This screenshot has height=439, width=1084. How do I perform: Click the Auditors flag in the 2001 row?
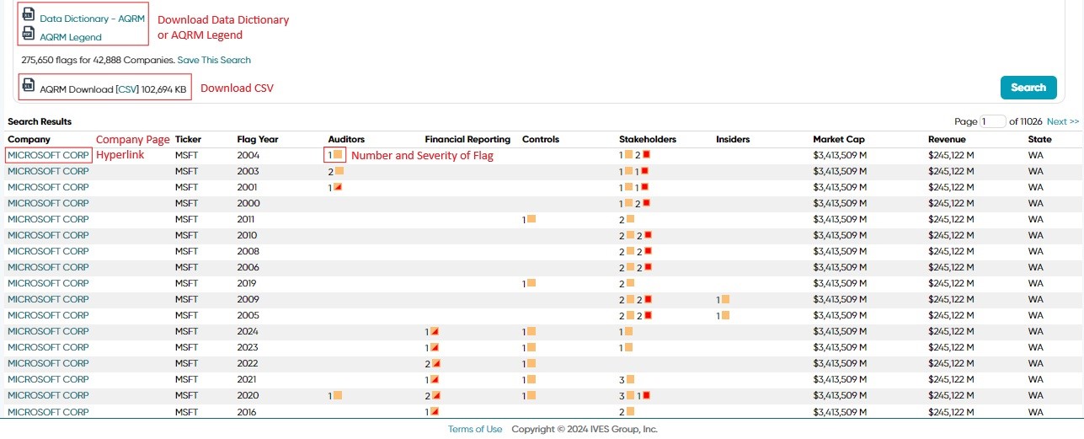pyautogui.click(x=338, y=187)
